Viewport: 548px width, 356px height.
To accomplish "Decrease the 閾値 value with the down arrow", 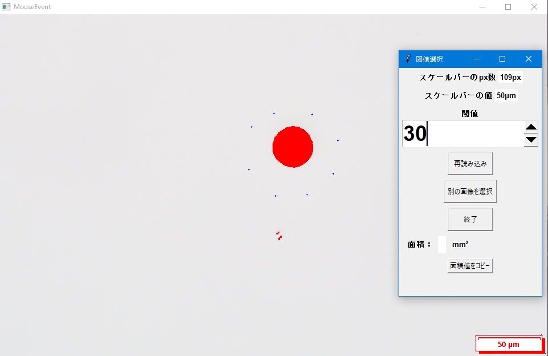I will [531, 139].
